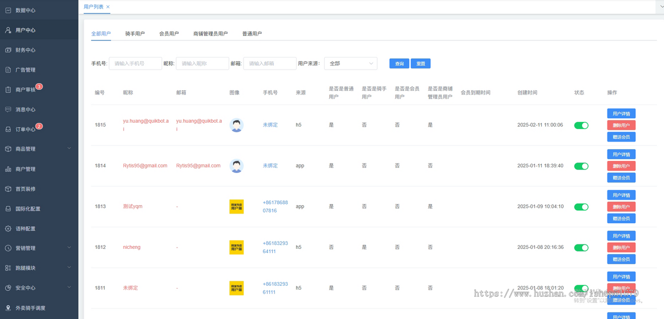Image resolution: width=664 pixels, height=319 pixels.
Task: Click the 财务中心 wallet icon in sidebar
Action: point(8,50)
